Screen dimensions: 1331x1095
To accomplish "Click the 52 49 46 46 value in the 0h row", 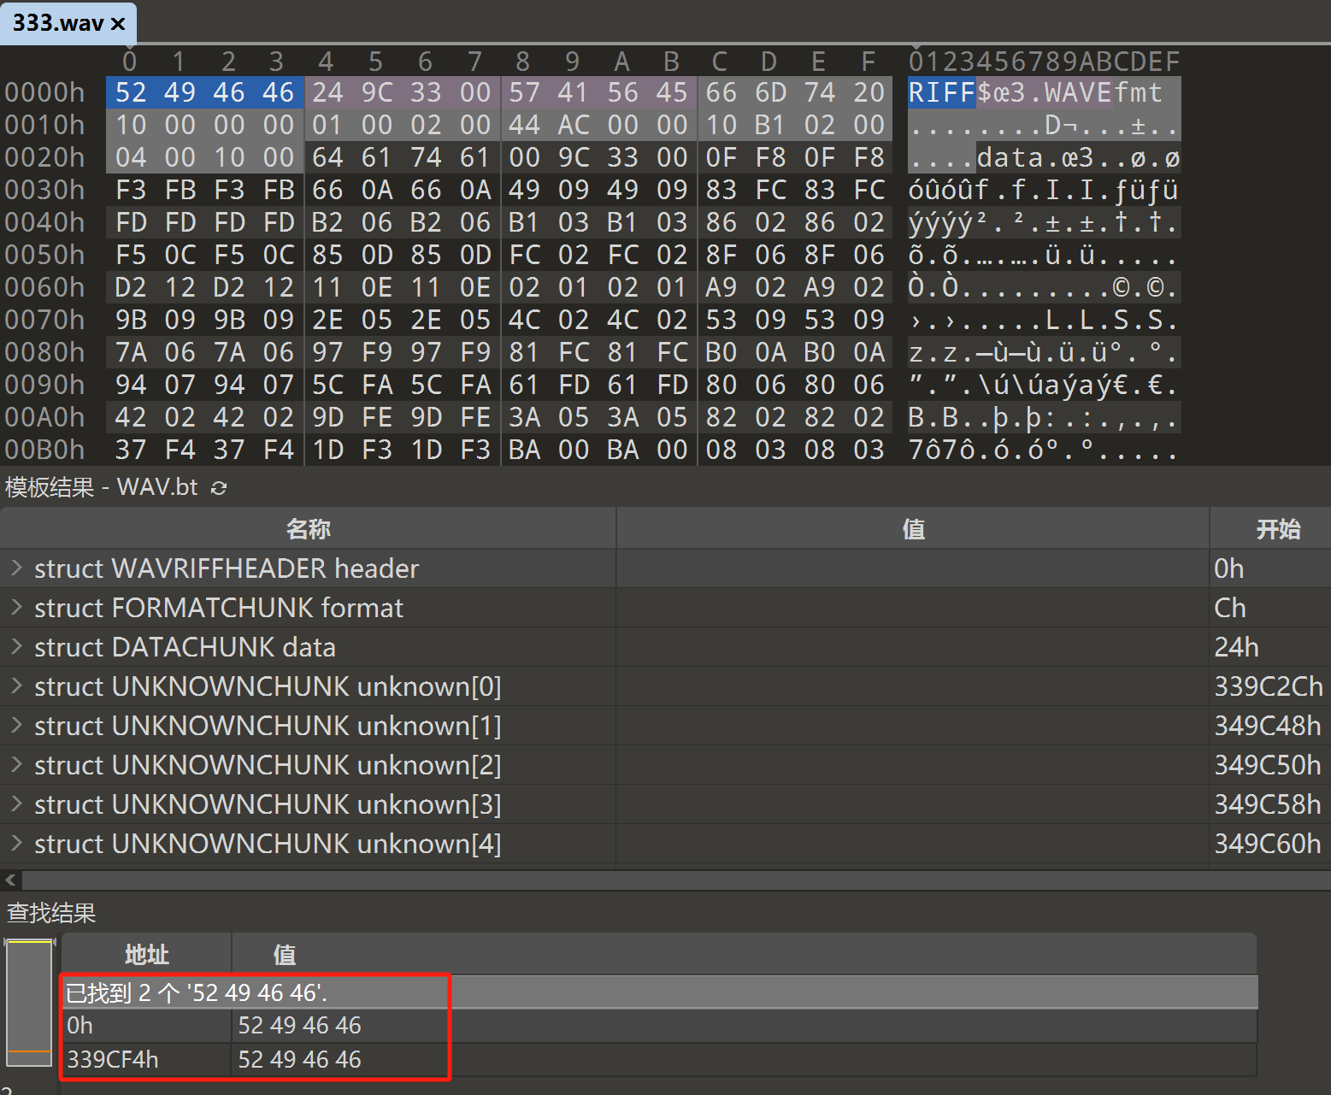I will coord(299,1025).
